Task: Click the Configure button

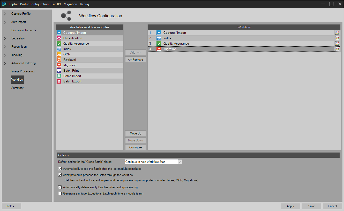Action: click(x=136, y=147)
